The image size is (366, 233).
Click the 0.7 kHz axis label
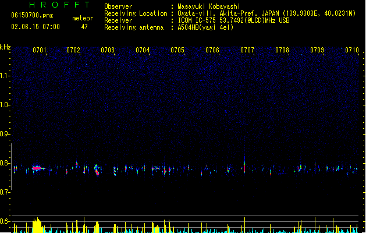point(5,192)
